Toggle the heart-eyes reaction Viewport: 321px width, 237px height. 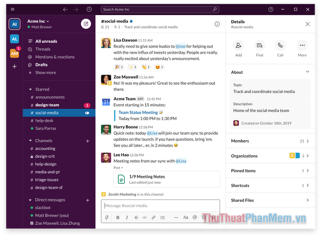(159, 67)
